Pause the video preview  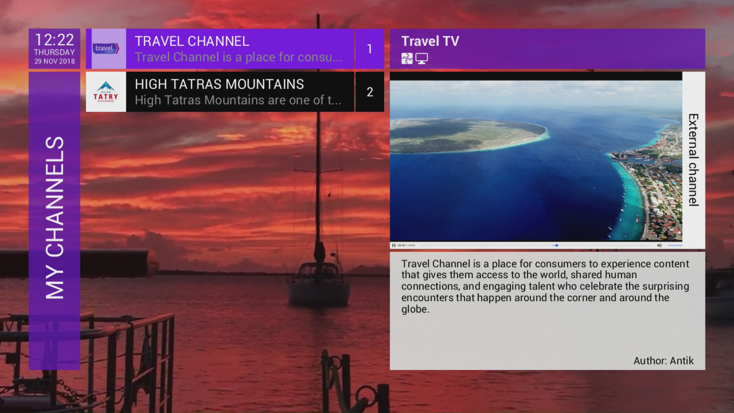pos(394,245)
